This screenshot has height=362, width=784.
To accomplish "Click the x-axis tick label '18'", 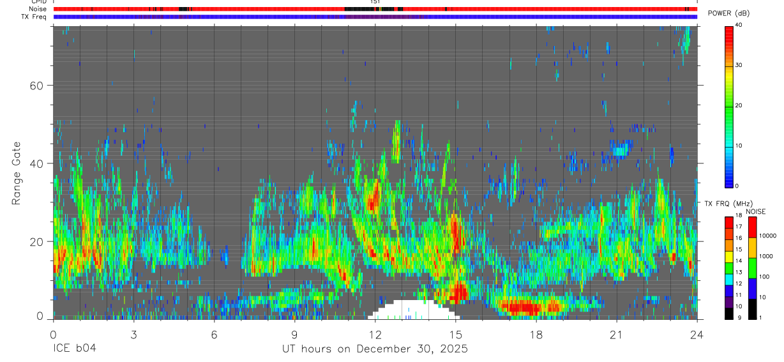I will (x=536, y=335).
